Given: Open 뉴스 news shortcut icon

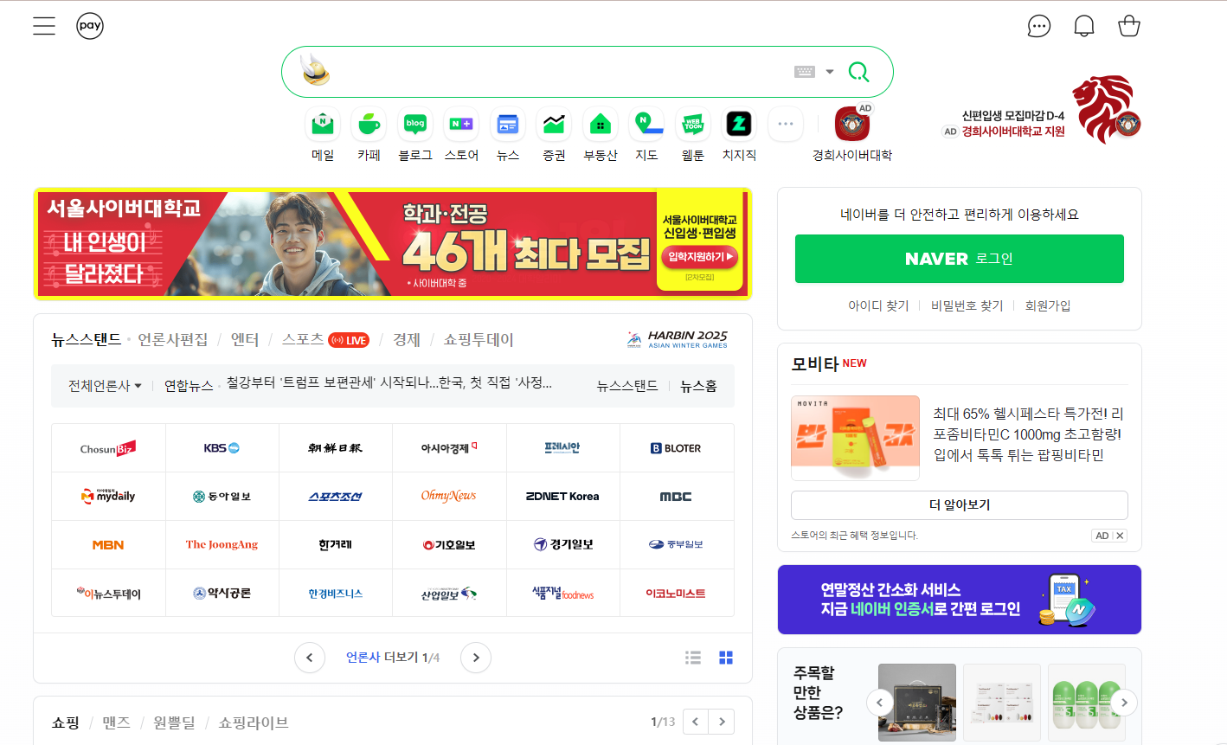Looking at the screenshot, I should 508,125.
